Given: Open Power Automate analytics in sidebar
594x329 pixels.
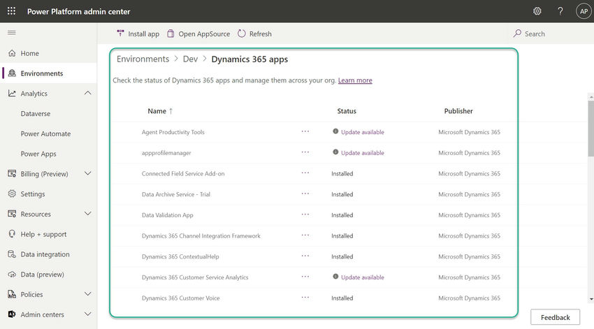Looking at the screenshot, I should coord(45,133).
